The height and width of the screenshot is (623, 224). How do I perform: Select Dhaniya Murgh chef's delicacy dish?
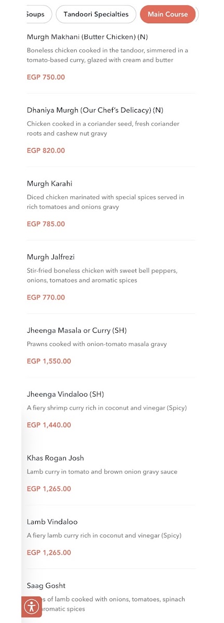(95, 110)
